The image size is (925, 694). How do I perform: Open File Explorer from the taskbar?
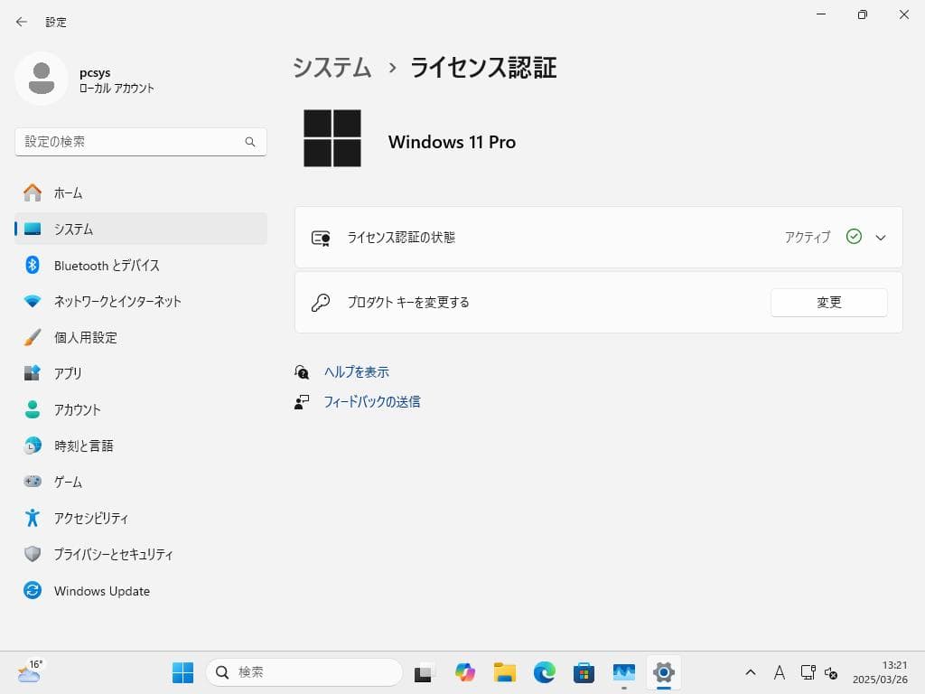click(x=503, y=672)
